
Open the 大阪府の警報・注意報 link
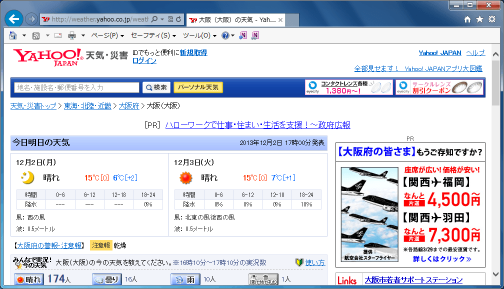[49, 245]
